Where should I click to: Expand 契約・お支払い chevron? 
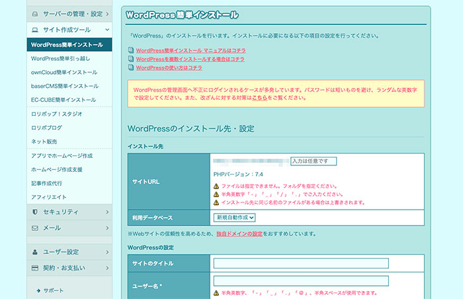pyautogui.click(x=107, y=268)
